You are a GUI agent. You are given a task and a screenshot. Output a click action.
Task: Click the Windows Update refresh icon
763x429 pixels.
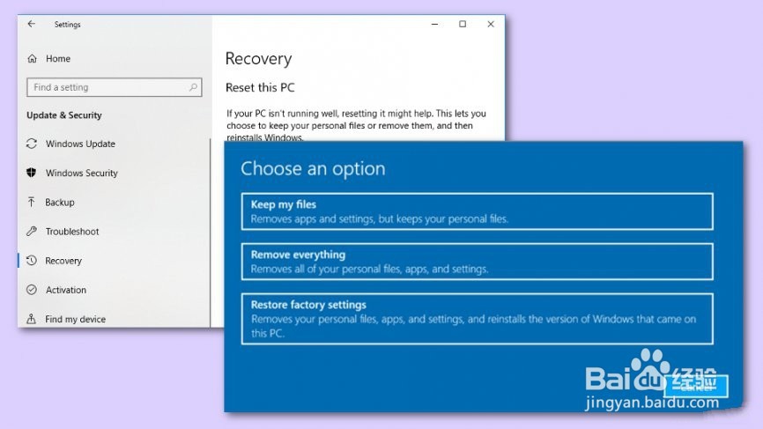coord(32,144)
